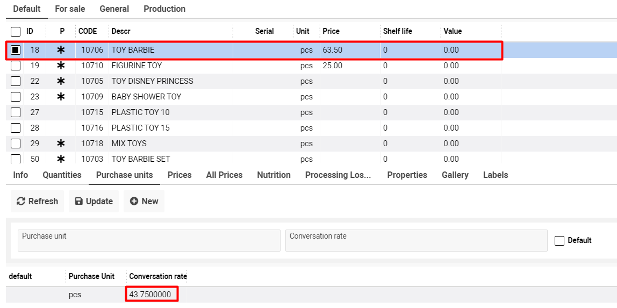Switch to the For sale tab
This screenshot has height=308, width=617.
[70, 9]
